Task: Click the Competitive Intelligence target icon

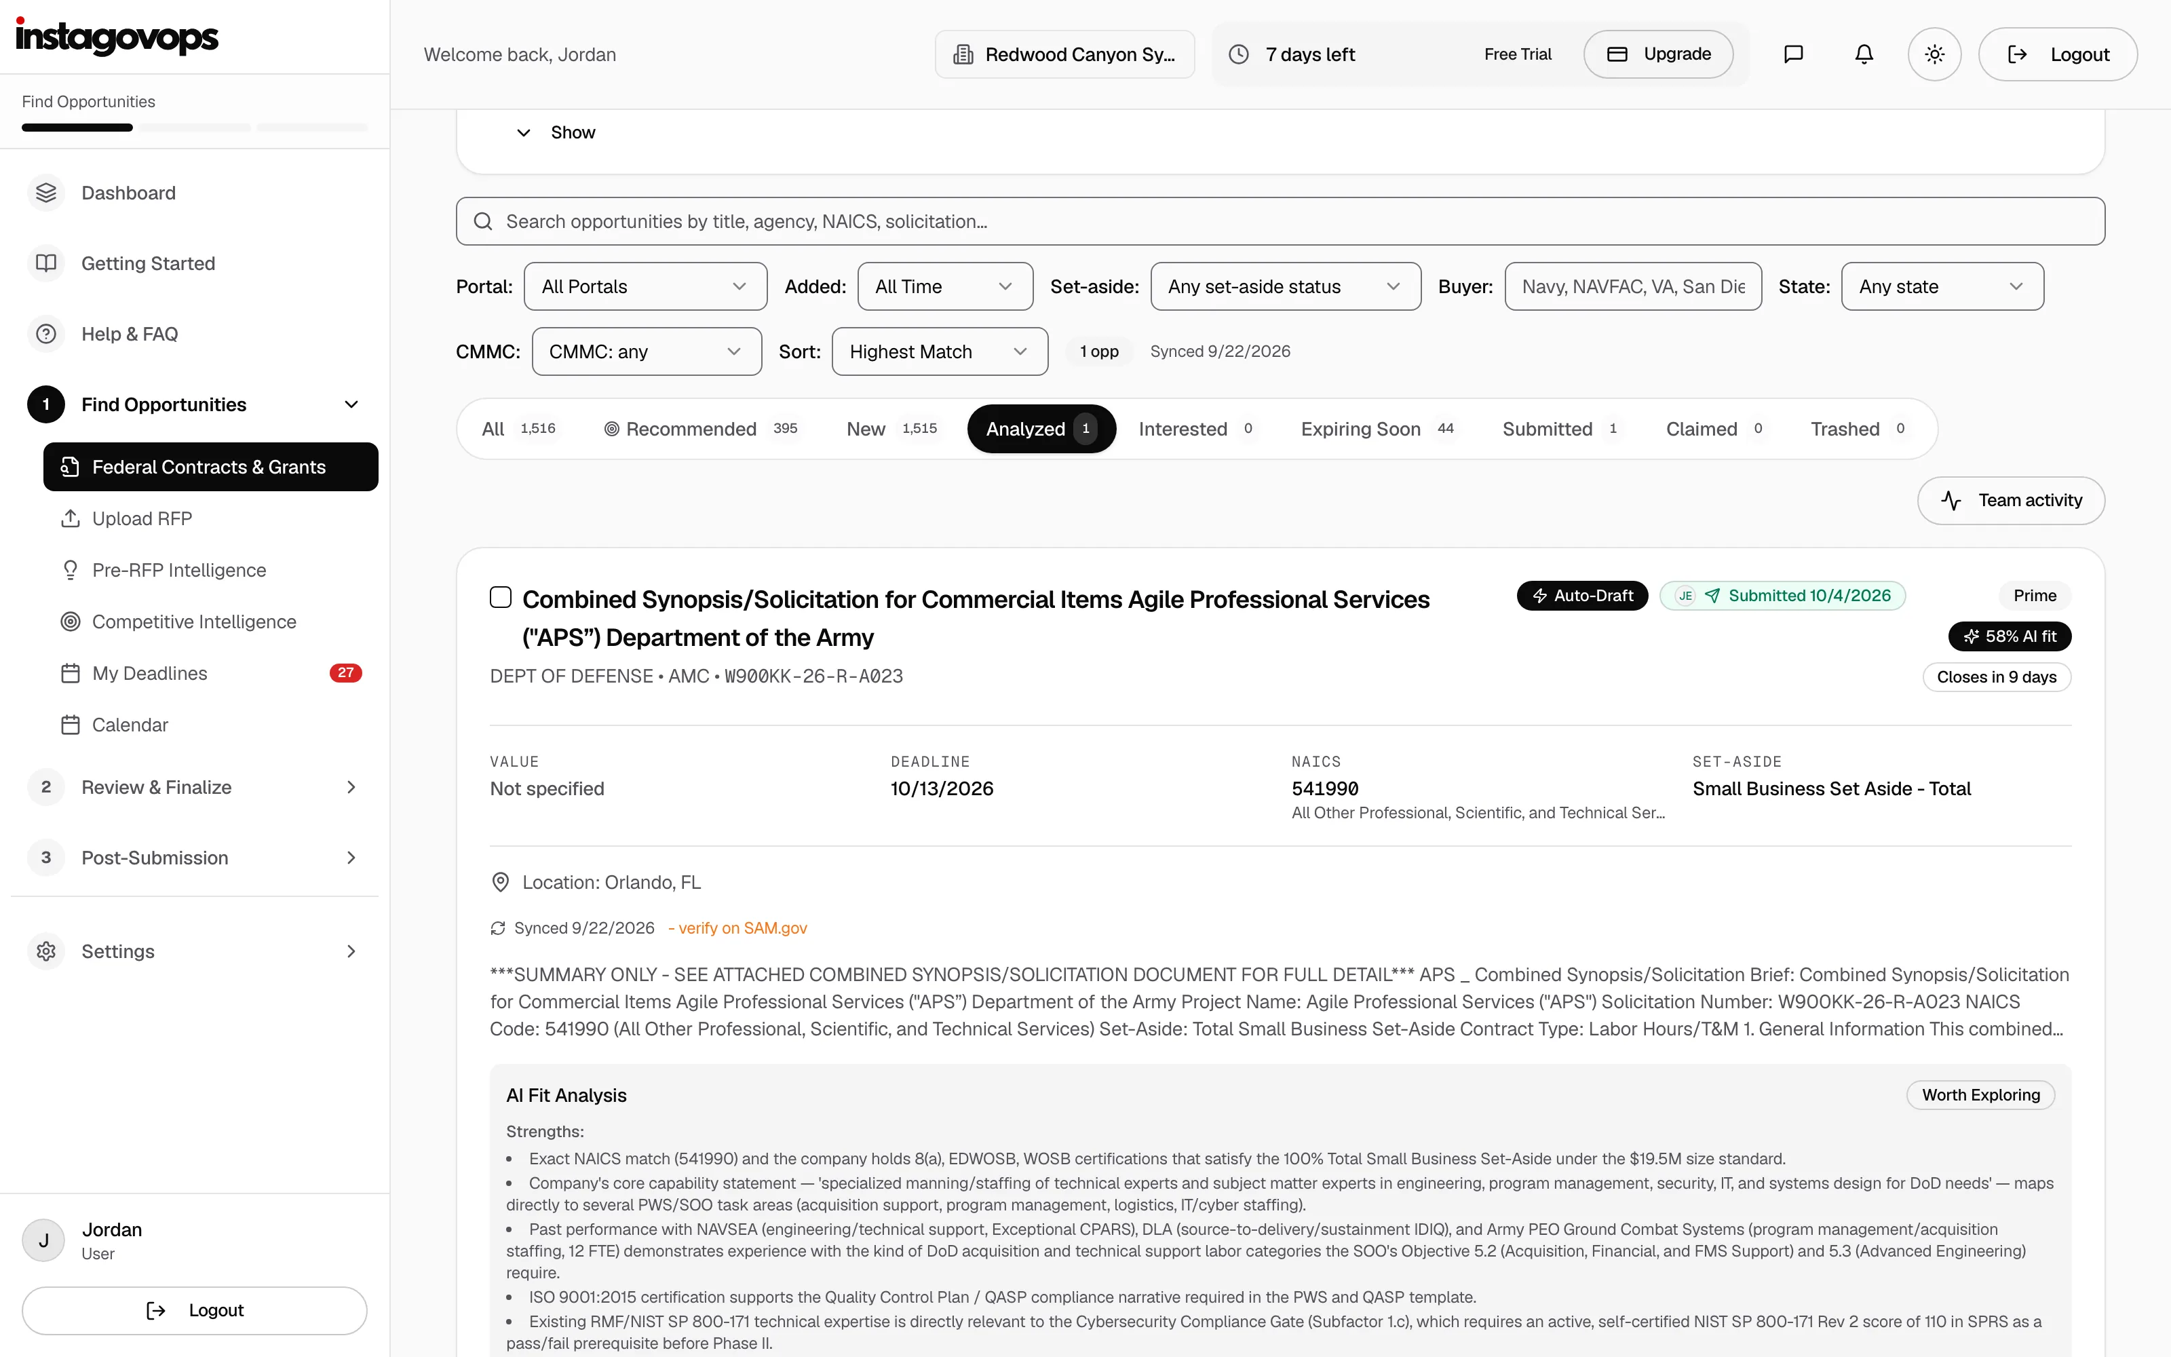Action: coord(70,622)
